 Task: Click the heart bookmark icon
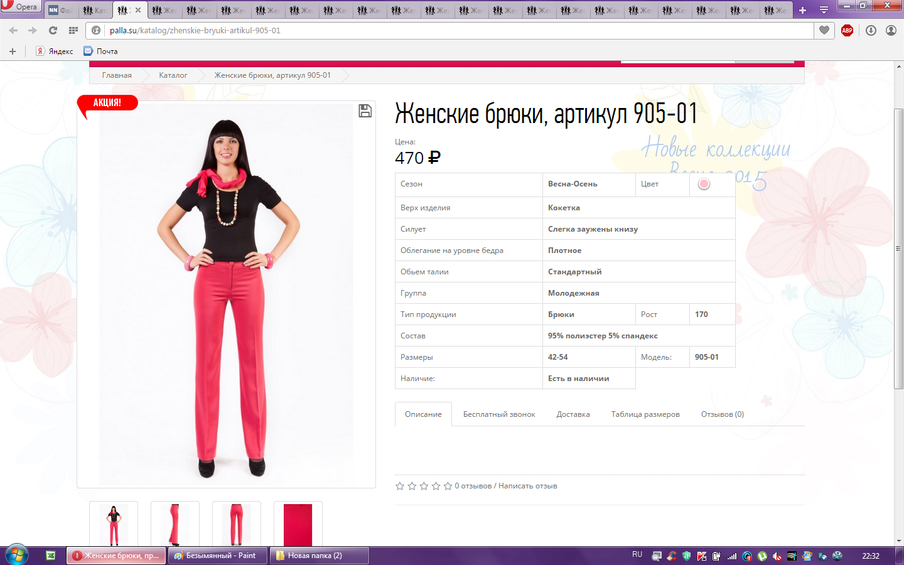pyautogui.click(x=824, y=30)
